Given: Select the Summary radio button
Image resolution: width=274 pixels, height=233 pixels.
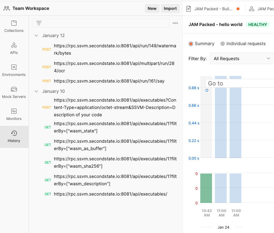Looking at the screenshot, I should tap(191, 44).
